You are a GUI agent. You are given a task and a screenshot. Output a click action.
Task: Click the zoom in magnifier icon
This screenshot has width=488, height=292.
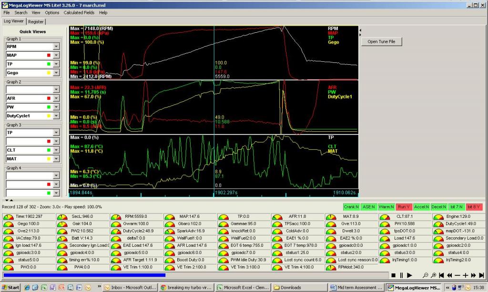(433, 275)
